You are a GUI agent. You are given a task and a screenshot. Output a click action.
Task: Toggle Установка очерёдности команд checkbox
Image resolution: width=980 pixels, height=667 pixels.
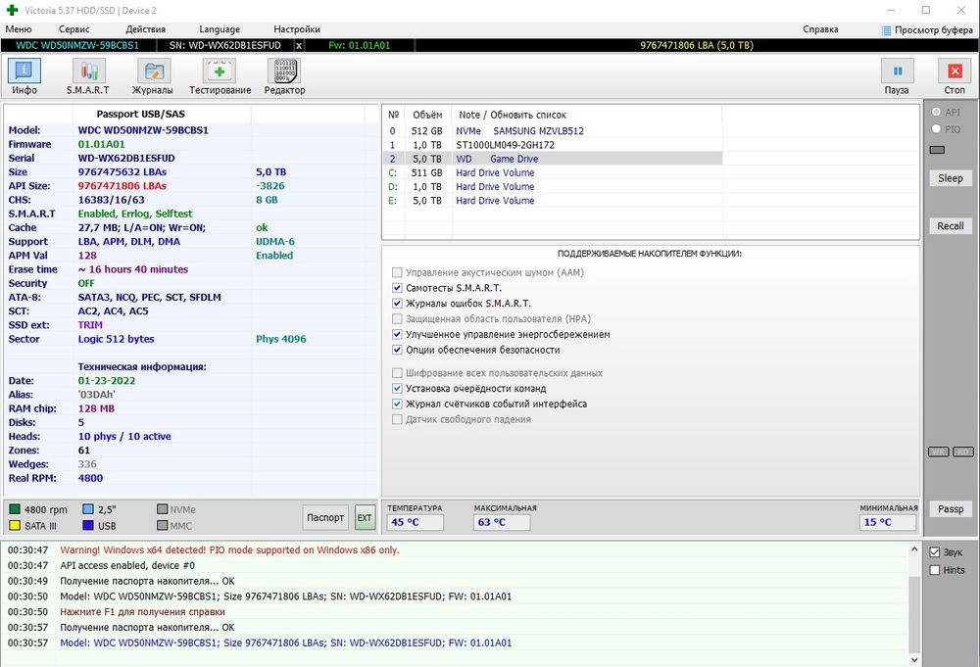tap(397, 389)
